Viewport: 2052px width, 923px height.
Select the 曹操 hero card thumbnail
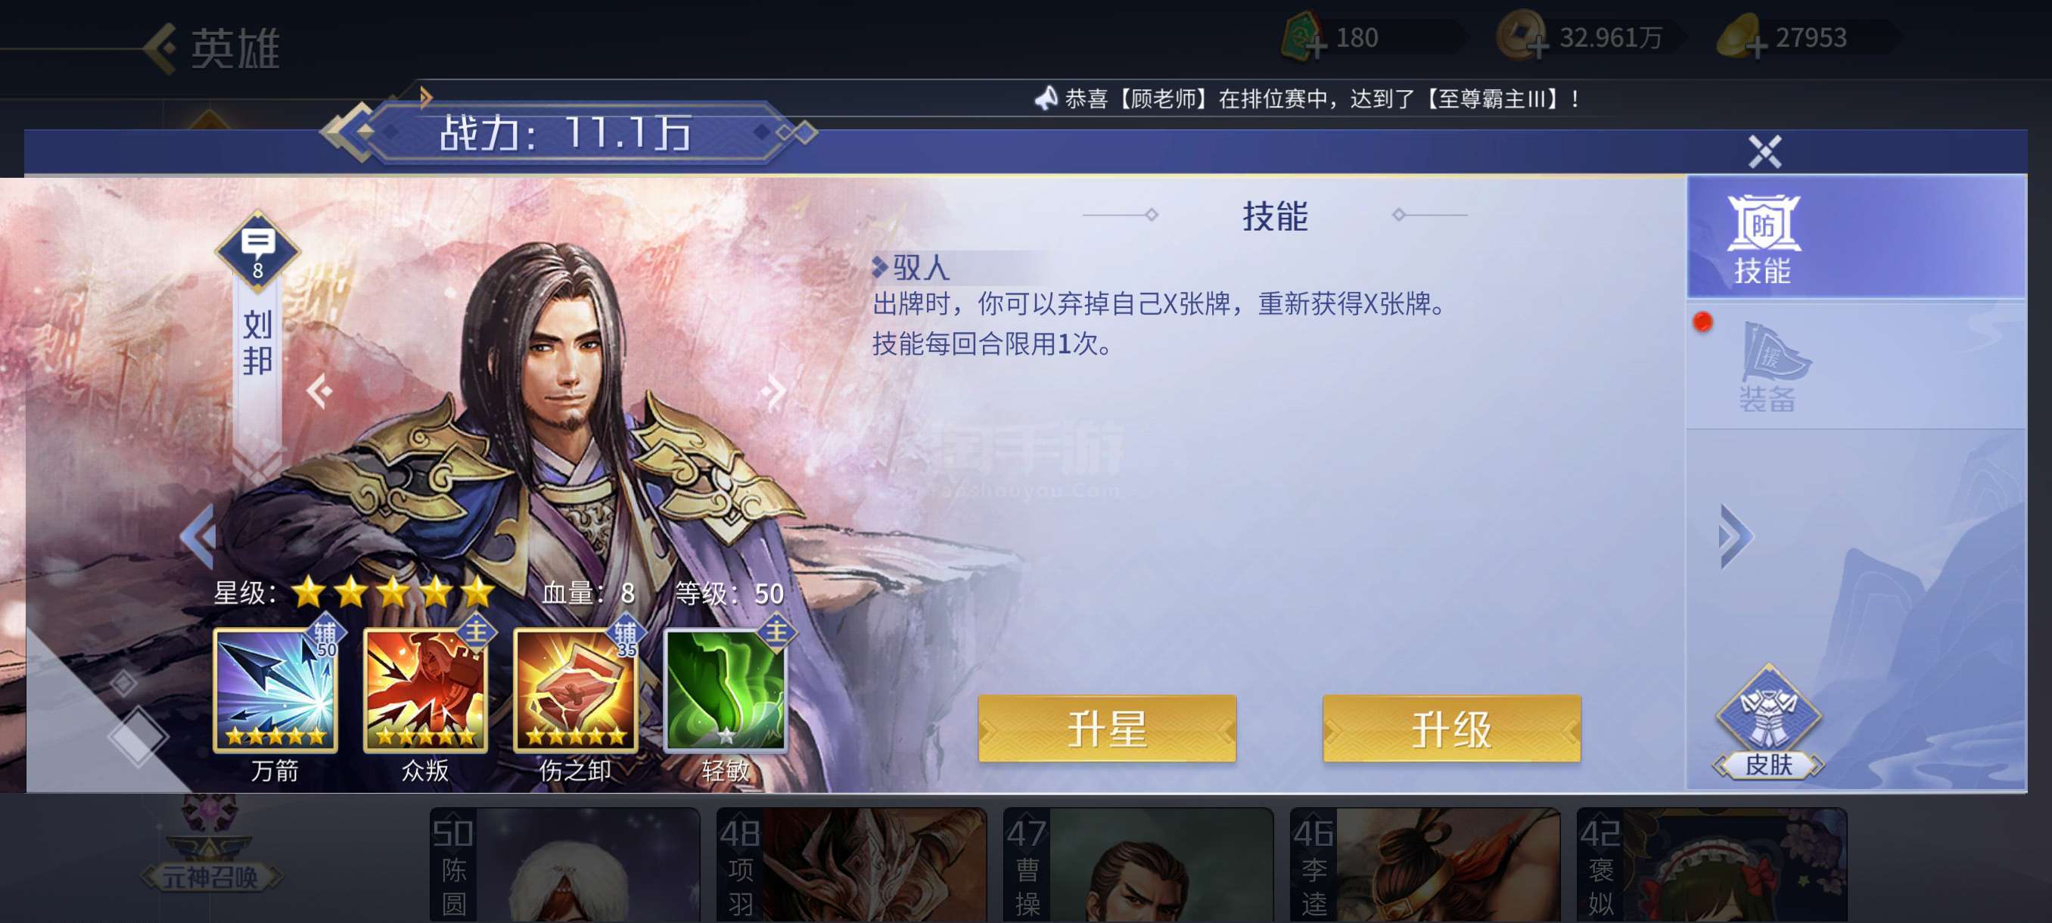point(1138,865)
